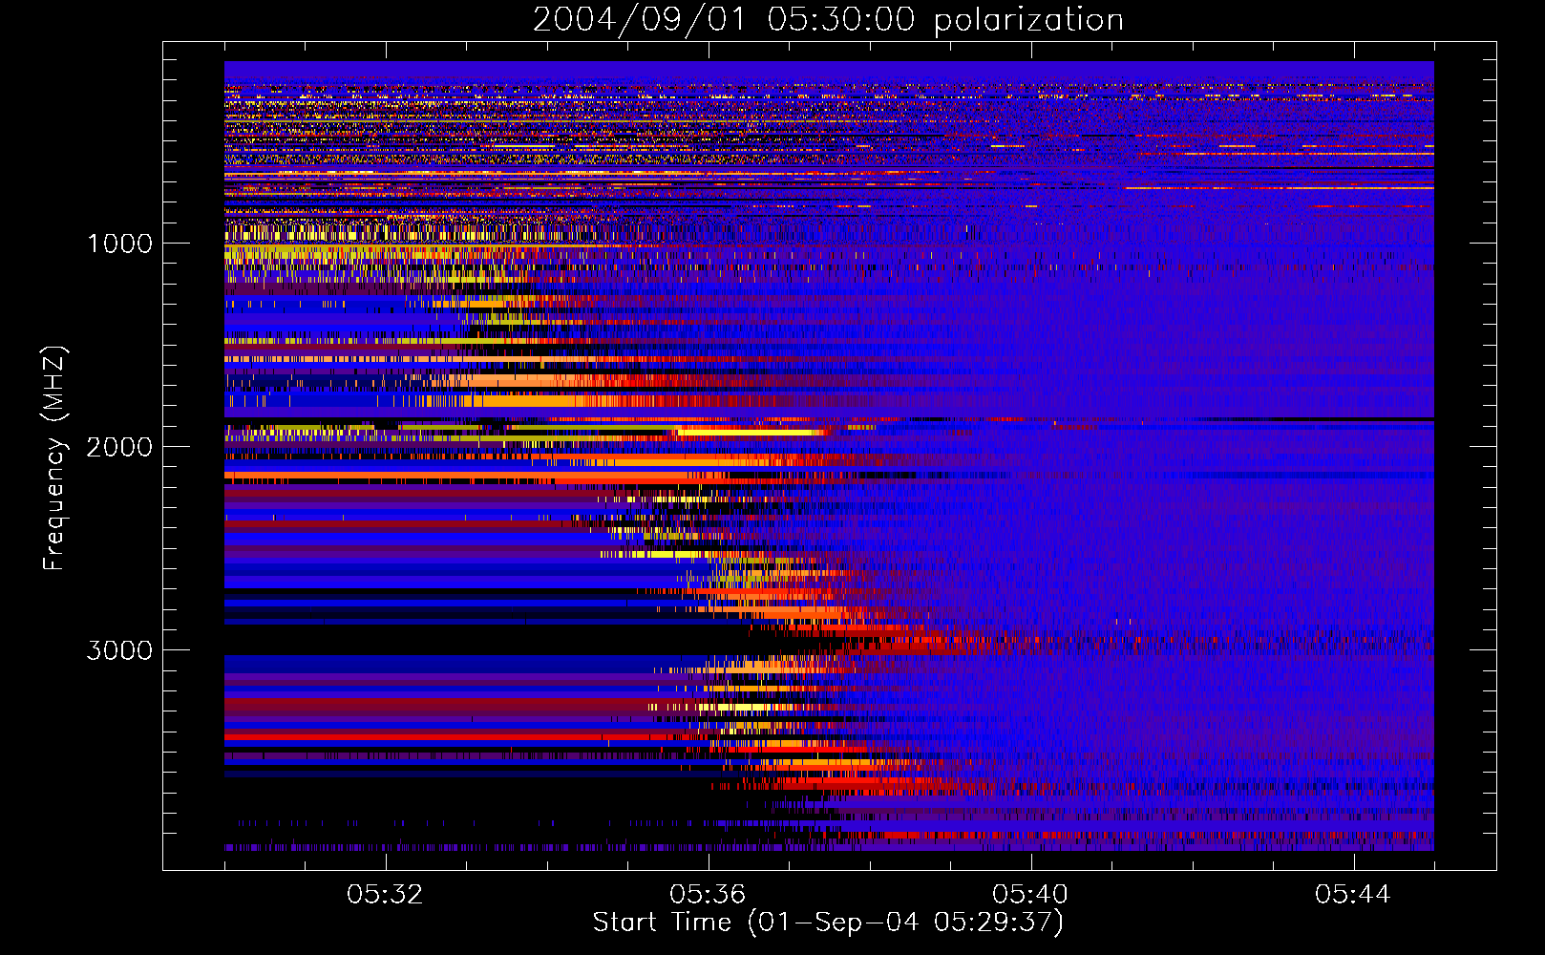
Task: Click the 2000 frequency tick label
Action: click(119, 447)
